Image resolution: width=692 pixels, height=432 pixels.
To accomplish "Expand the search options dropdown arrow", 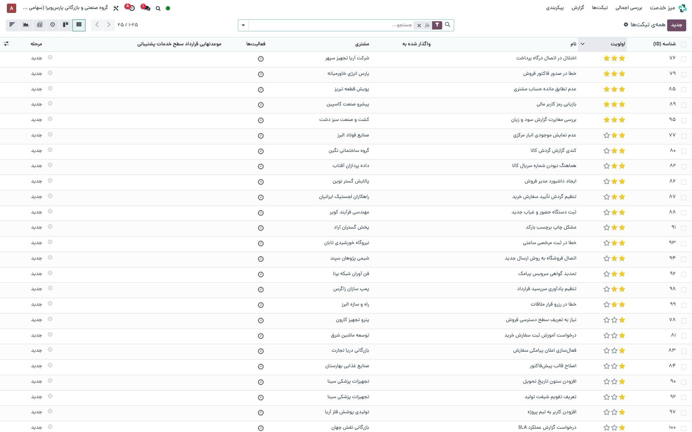I will pos(243,25).
